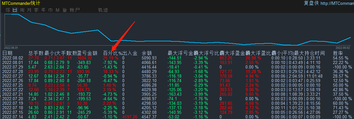
Task: Click the 1024.32 profit amount cell
Action: [x=84, y=58]
